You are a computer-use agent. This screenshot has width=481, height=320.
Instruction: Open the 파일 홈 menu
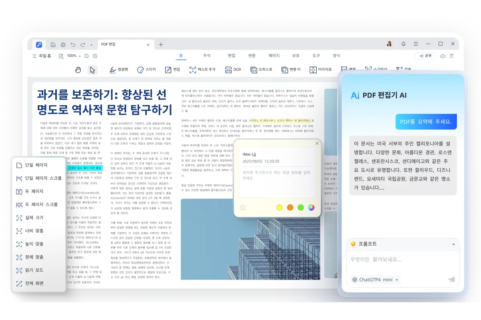(42, 56)
